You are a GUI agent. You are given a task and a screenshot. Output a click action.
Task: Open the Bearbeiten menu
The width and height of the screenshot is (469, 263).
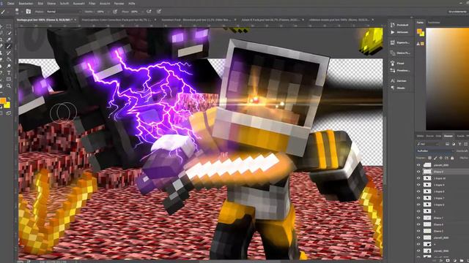26,4
